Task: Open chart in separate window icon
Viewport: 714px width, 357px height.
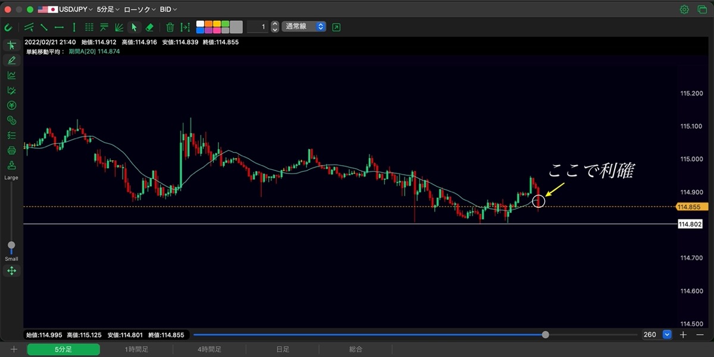Action: pyautogui.click(x=337, y=27)
